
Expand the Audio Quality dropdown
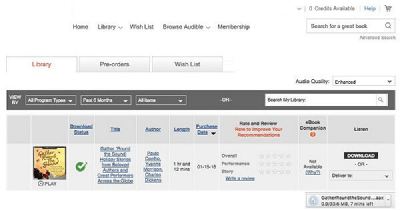[x=363, y=82]
